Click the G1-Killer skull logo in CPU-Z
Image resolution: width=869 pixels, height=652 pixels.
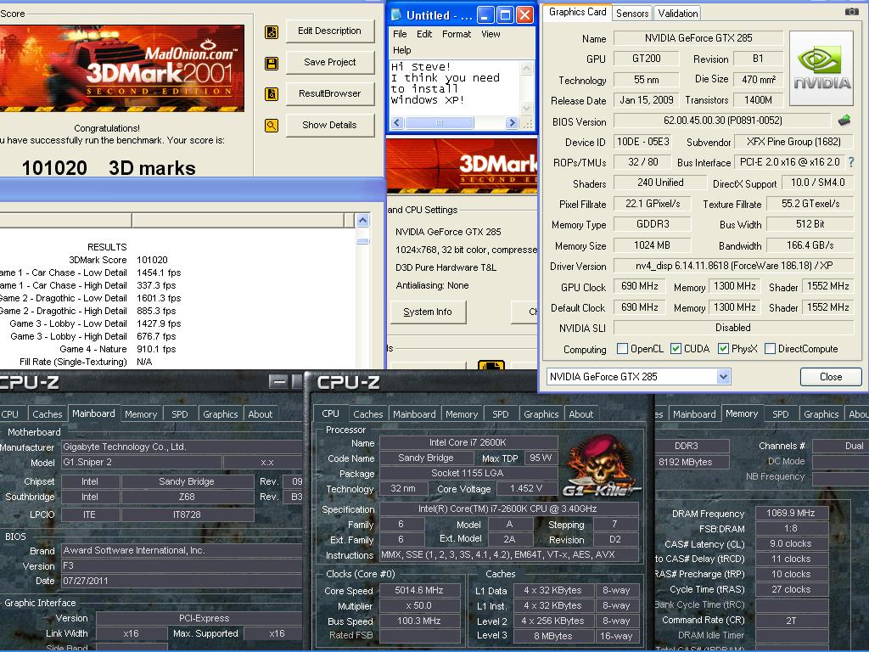[x=603, y=466]
